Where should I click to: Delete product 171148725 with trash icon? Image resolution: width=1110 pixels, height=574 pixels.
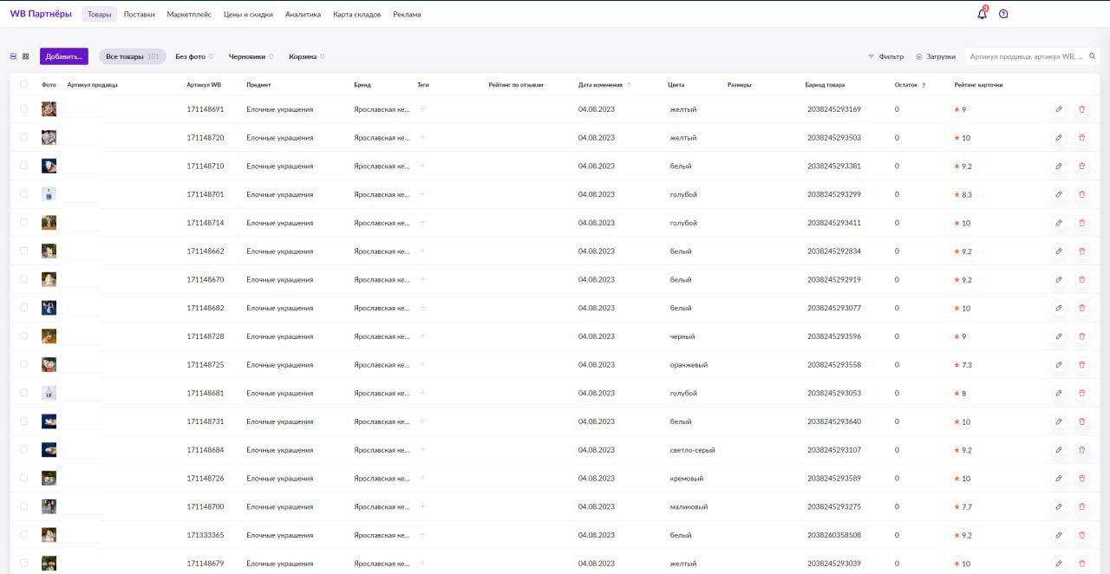[x=1081, y=365]
